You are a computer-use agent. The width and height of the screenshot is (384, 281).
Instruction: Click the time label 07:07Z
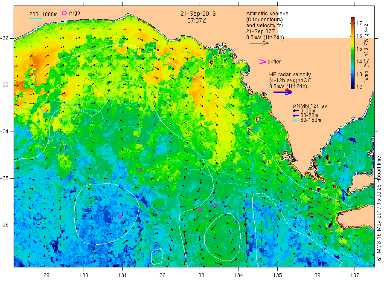click(196, 21)
